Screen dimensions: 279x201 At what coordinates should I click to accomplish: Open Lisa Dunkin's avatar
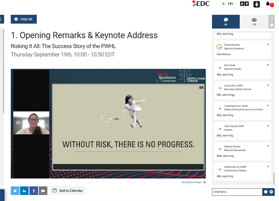(219, 88)
